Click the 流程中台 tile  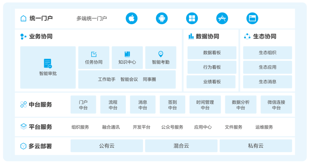pyautogui.click(x=113, y=104)
